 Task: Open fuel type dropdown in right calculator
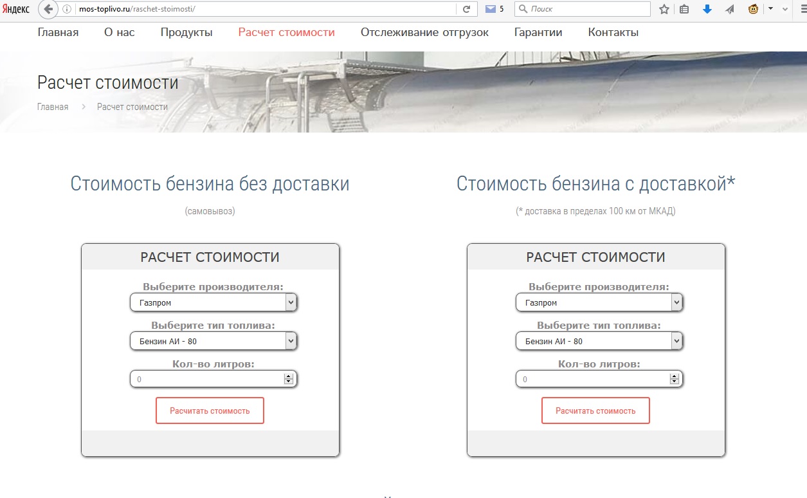coord(599,341)
